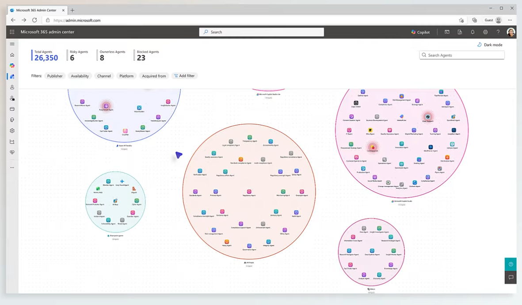The image size is (522, 305).
Task: Open Copilot from the header bar
Action: pyautogui.click(x=420, y=32)
